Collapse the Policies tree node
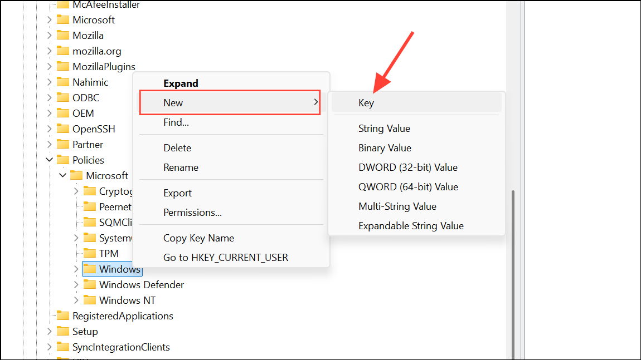This screenshot has height=360, width=641. tap(49, 160)
